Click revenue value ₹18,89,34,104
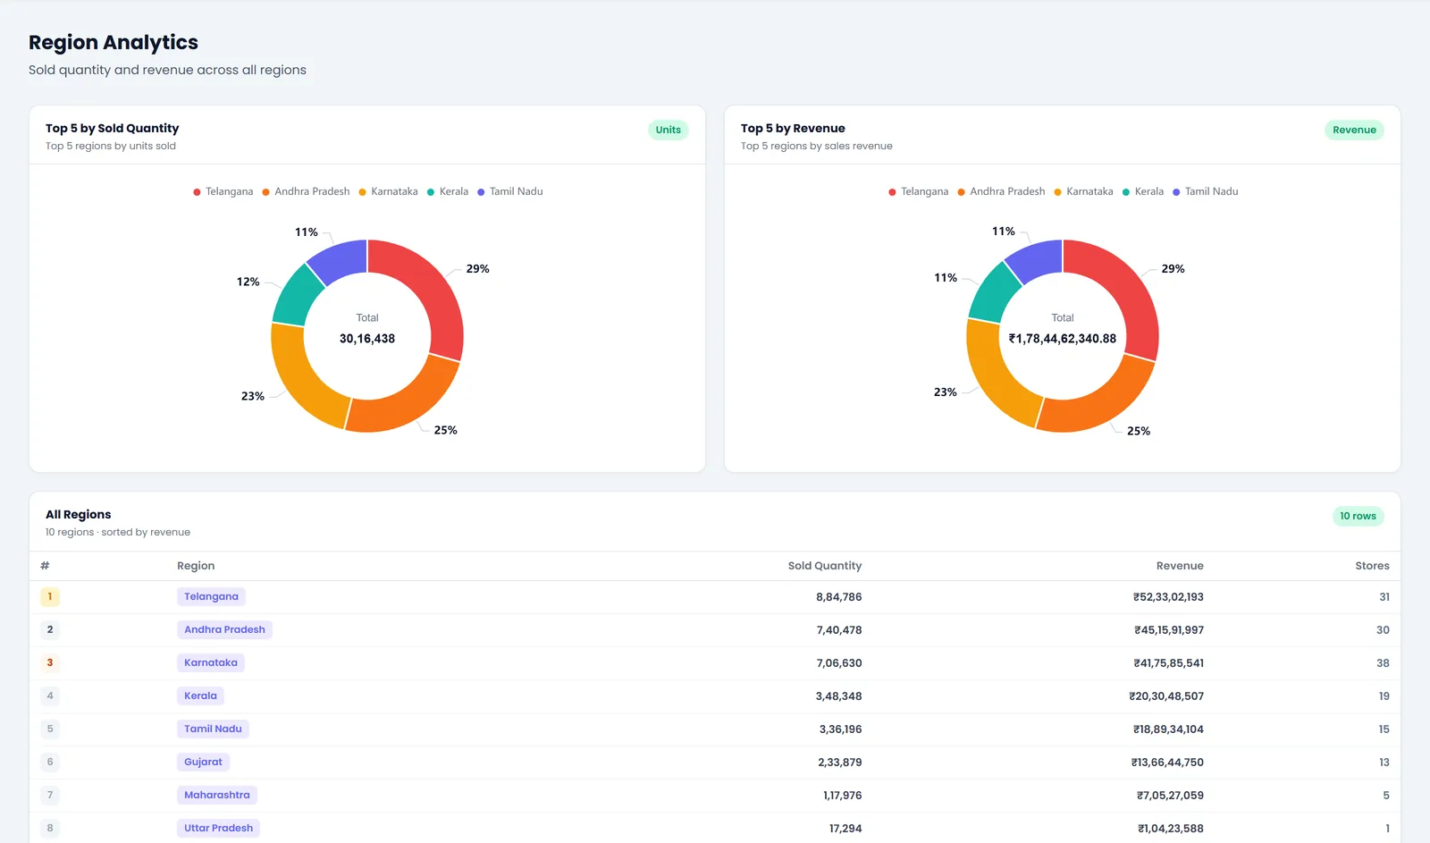Screen dimensions: 1430x843 coord(1168,729)
